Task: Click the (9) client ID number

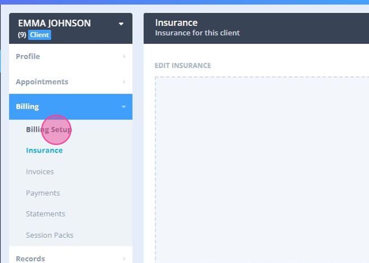Action: pos(22,35)
